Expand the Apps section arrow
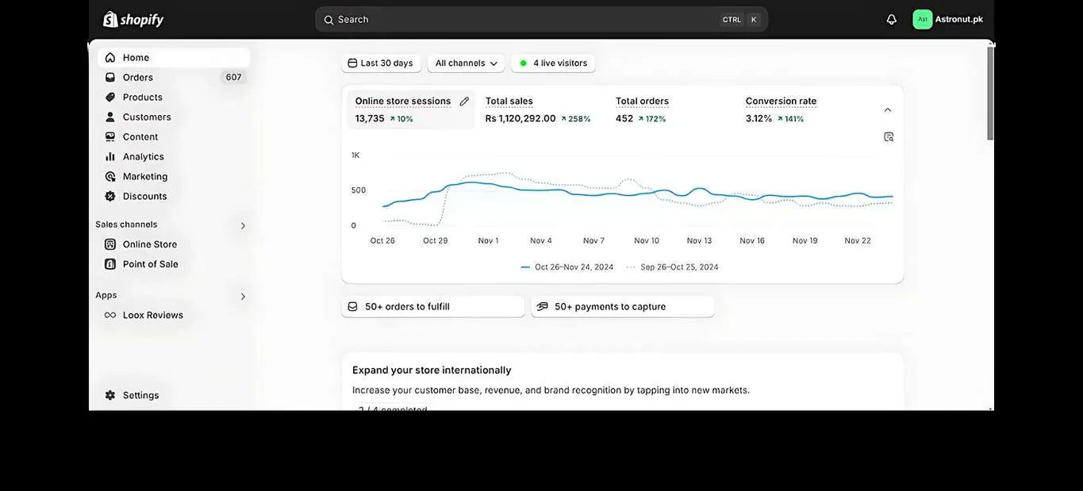 243,296
